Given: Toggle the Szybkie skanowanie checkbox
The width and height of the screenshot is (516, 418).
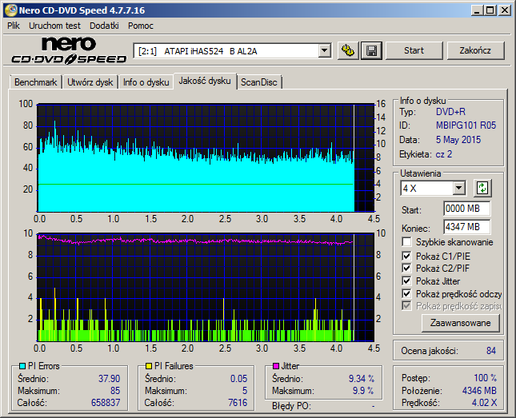Looking at the screenshot, I should [x=406, y=242].
